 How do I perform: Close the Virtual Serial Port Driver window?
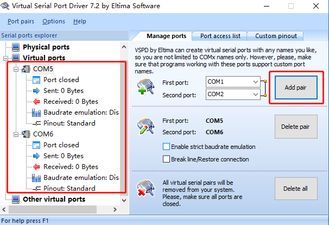[316, 6]
